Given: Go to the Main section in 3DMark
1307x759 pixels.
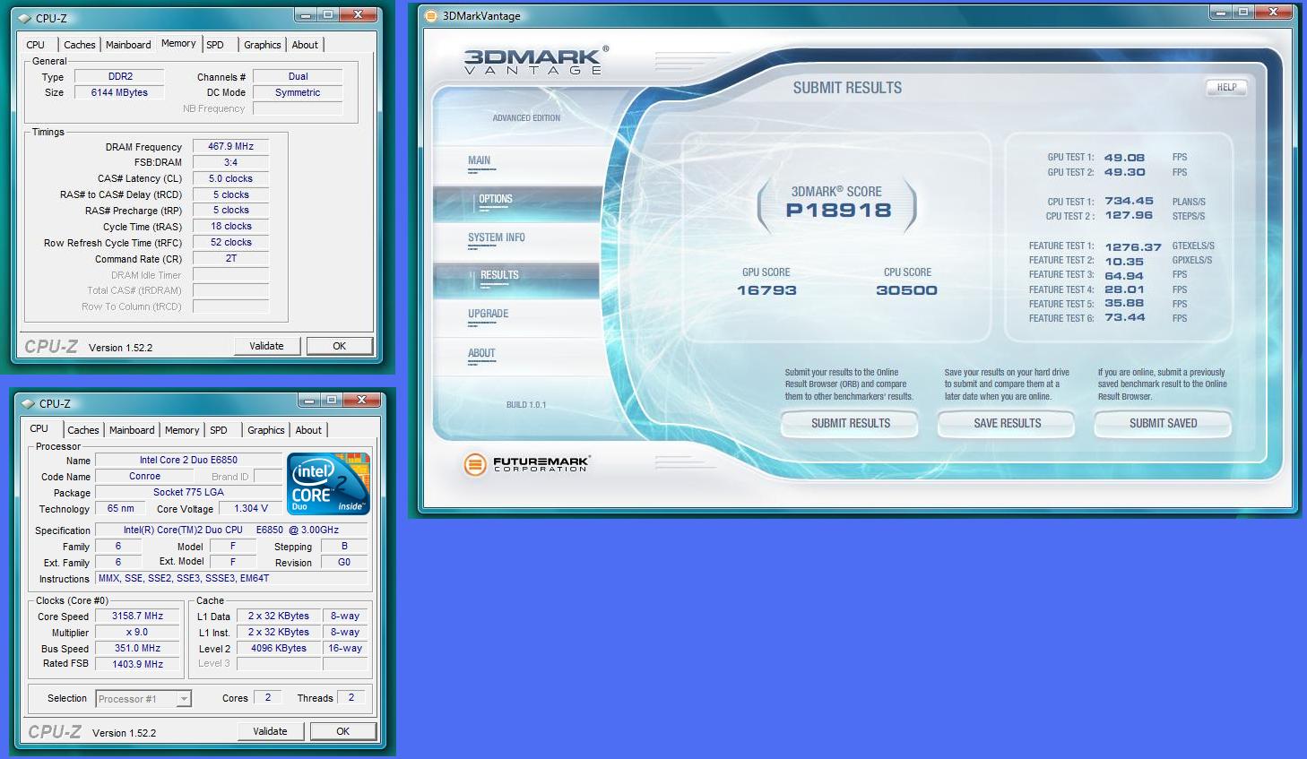Looking at the screenshot, I should [479, 161].
